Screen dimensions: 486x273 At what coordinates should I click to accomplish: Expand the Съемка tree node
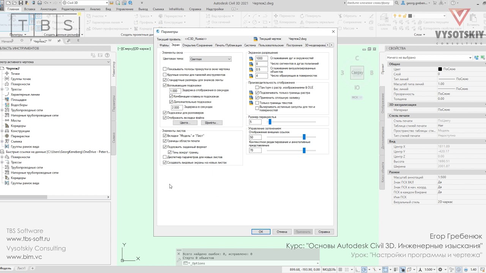(x=2, y=141)
